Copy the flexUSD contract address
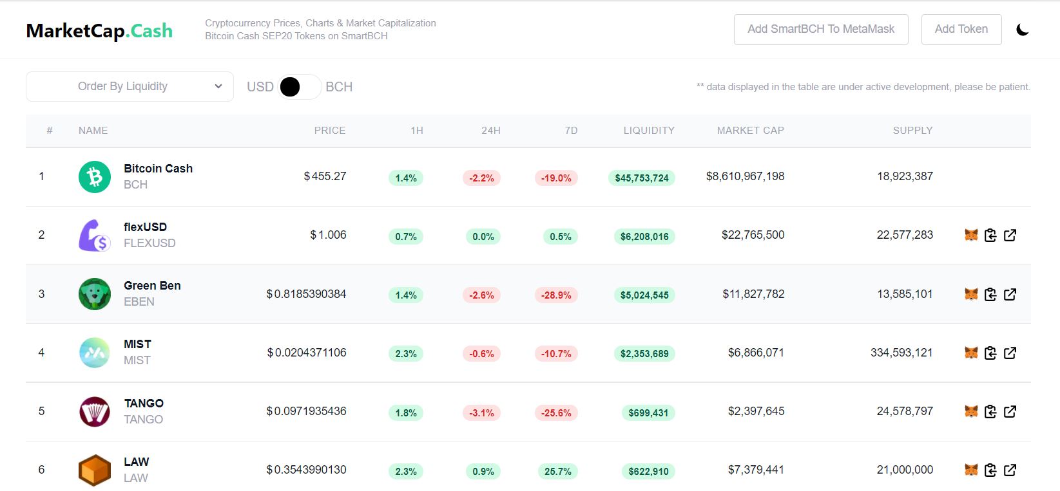This screenshot has width=1060, height=491. pos(990,236)
